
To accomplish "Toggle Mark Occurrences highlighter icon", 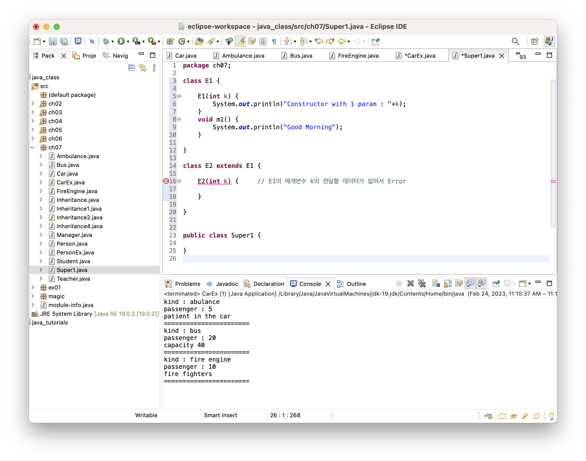I will tap(240, 41).
